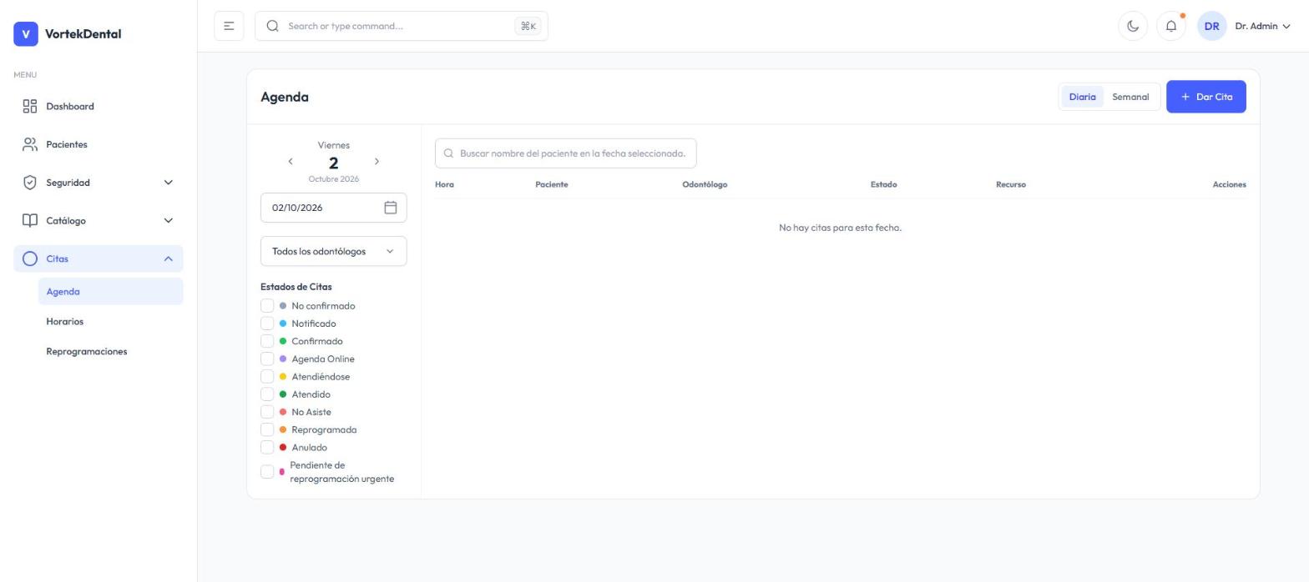The image size is (1309, 582).
Task: Check Pendiente de reprogramación urgente filter
Action: pyautogui.click(x=267, y=472)
